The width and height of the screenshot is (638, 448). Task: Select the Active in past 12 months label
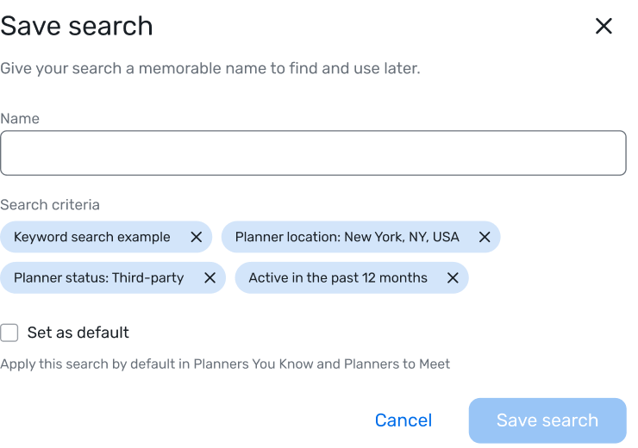pos(338,278)
